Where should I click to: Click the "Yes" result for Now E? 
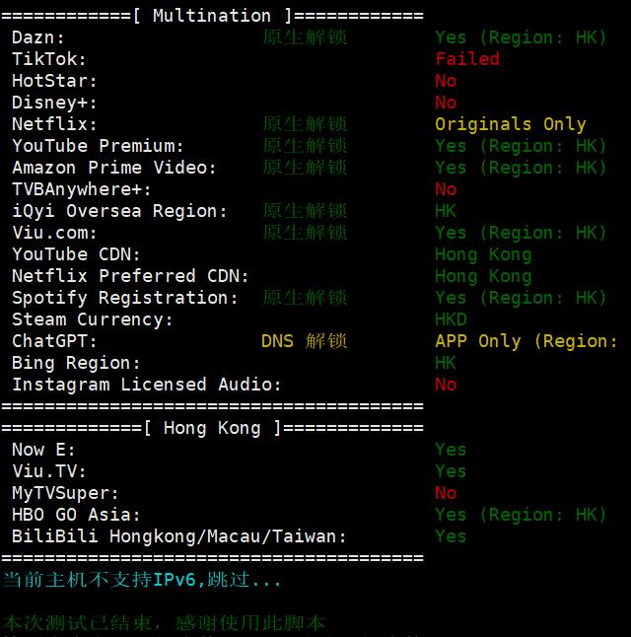pyautogui.click(x=451, y=450)
